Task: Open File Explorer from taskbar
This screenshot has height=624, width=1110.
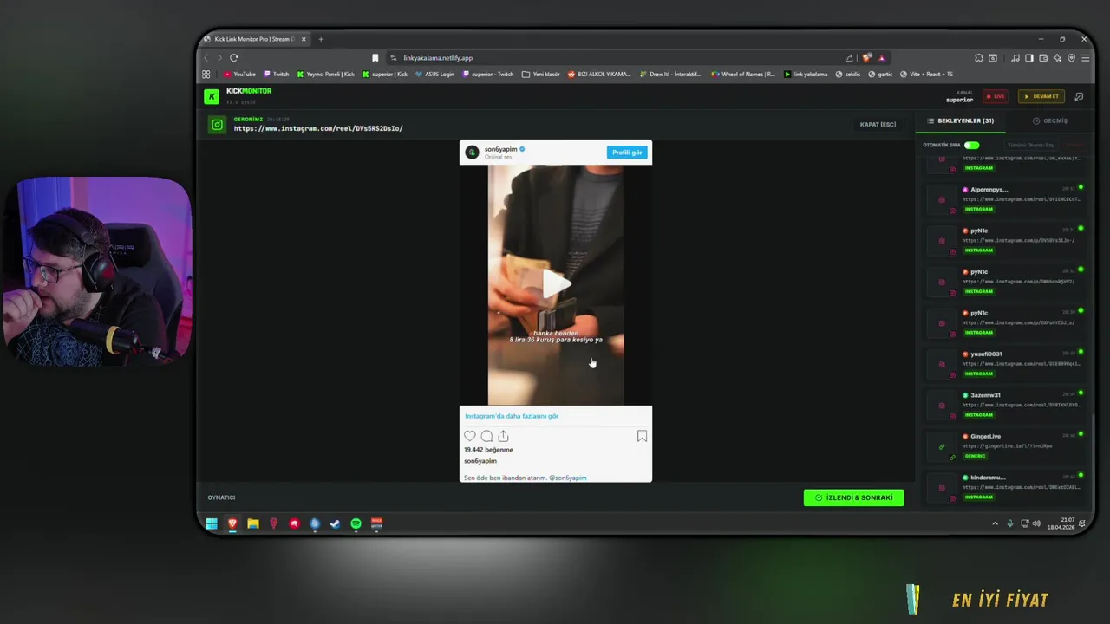Action: coord(252,523)
